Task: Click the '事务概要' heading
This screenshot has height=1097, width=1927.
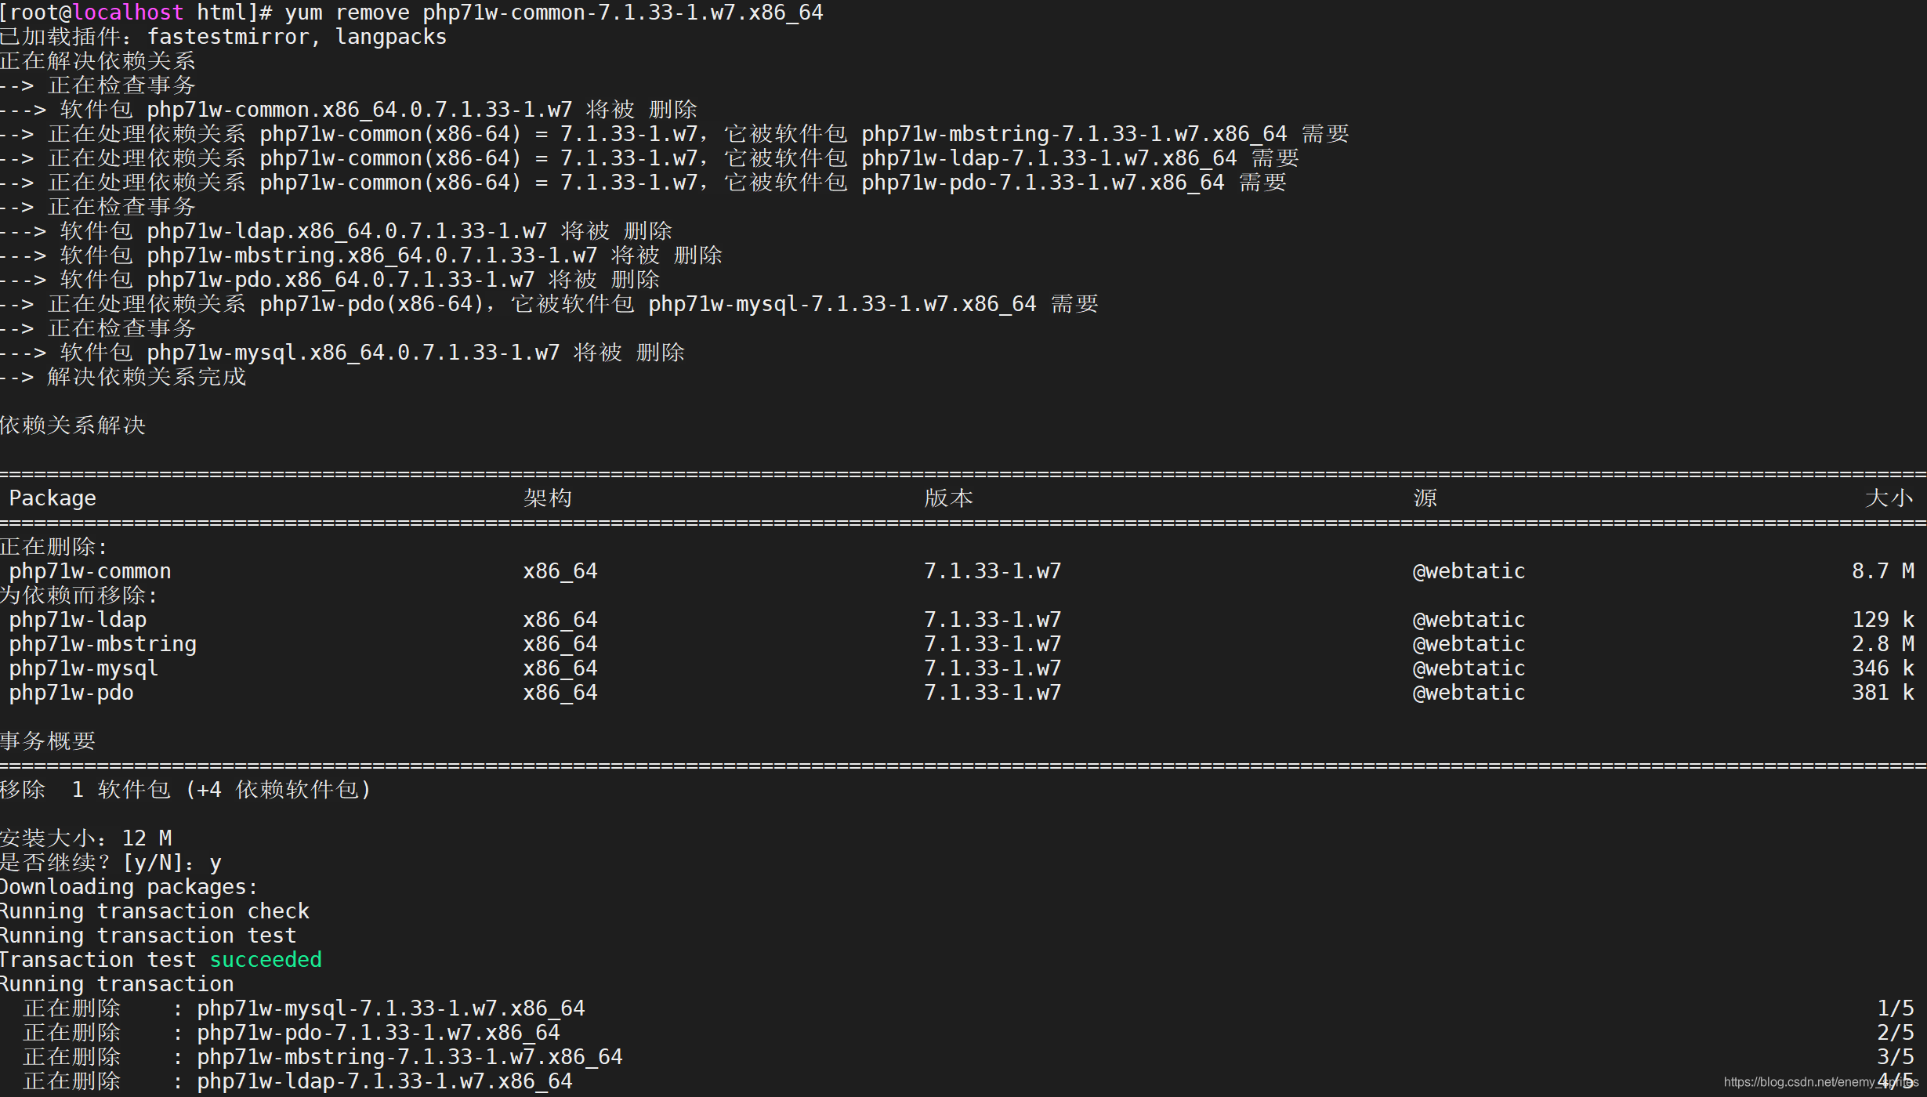Action: click(x=48, y=741)
